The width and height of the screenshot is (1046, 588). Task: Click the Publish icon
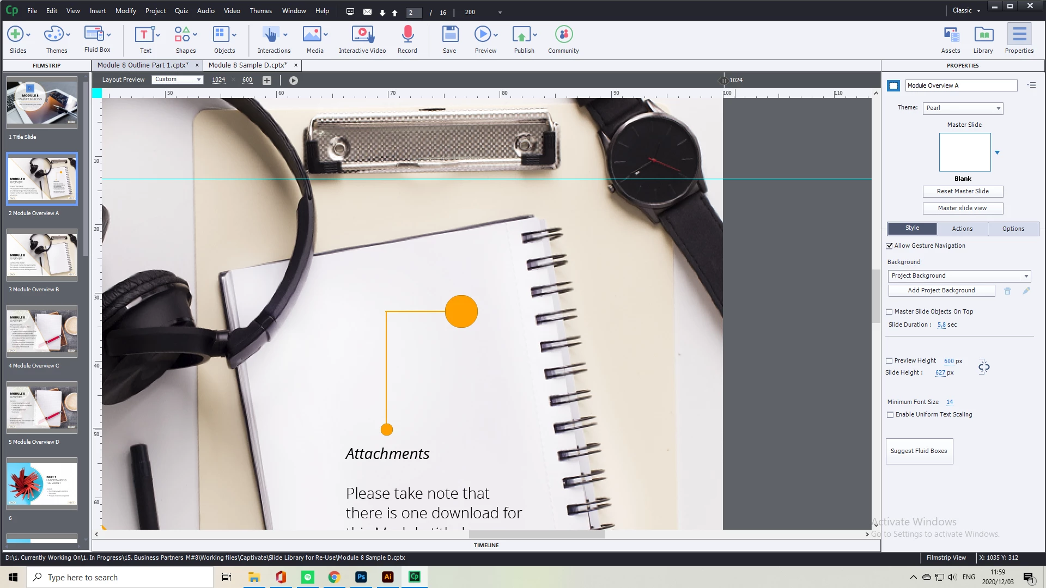521,35
